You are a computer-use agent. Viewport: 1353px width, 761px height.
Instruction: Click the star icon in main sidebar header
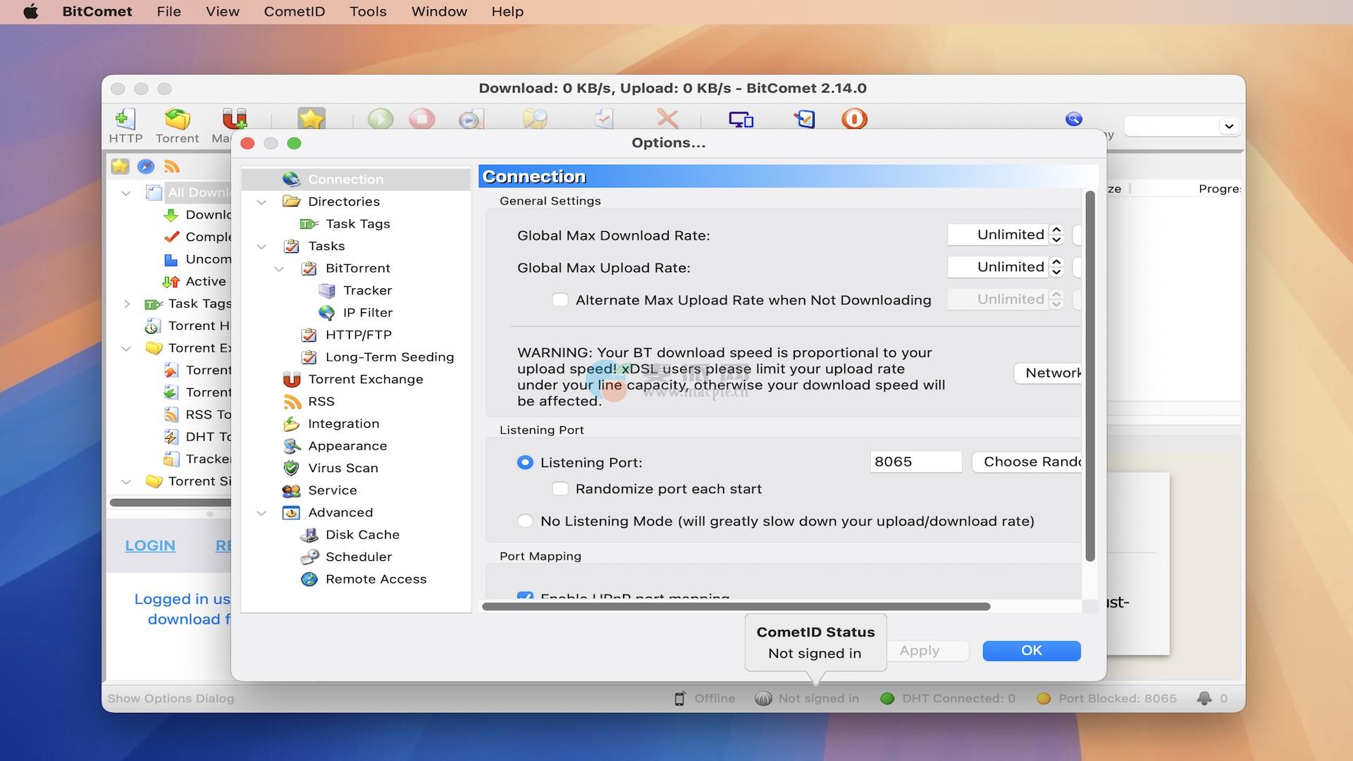coord(120,166)
